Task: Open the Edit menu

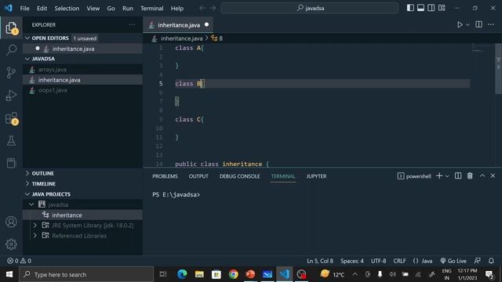Action: [x=42, y=9]
